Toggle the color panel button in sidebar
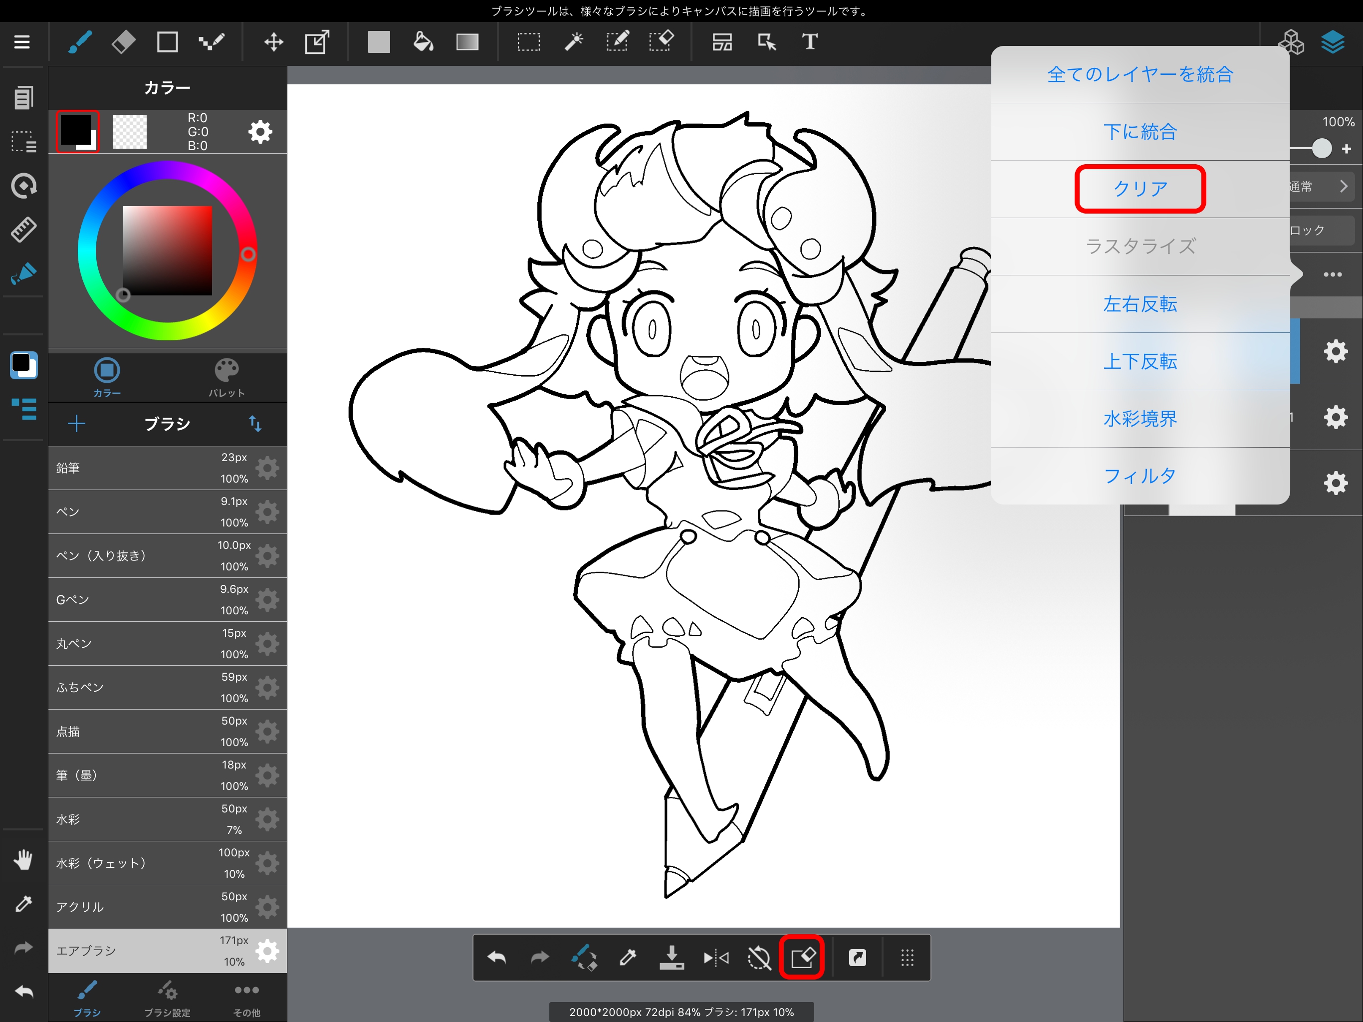This screenshot has height=1022, width=1363. [23, 365]
